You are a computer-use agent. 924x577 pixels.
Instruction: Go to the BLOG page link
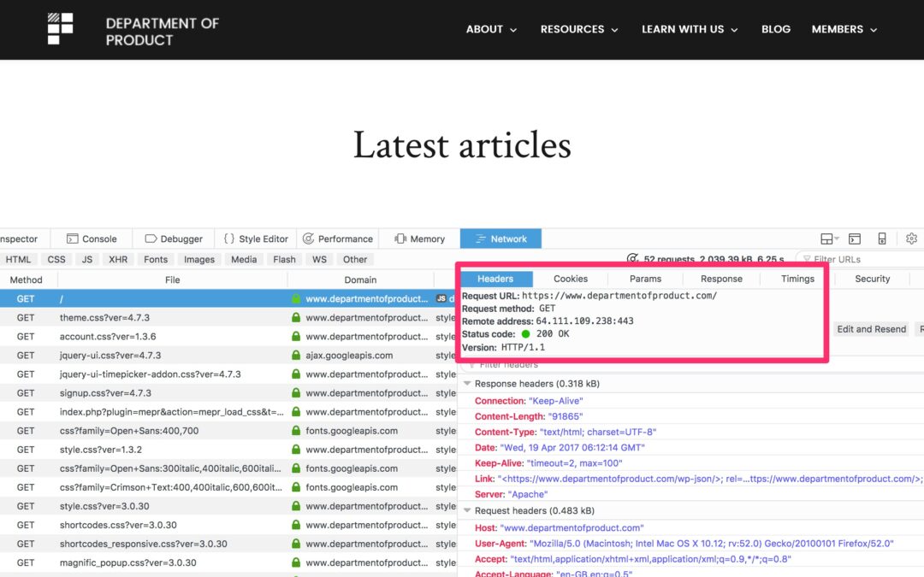pos(775,29)
